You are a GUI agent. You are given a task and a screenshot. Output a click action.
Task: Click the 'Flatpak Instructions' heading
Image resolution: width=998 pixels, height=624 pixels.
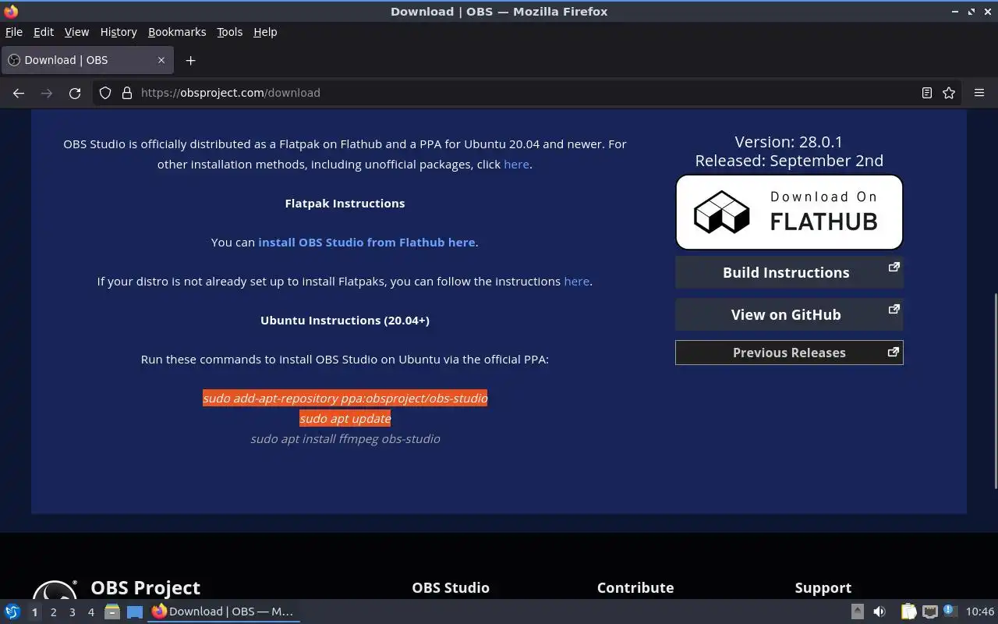pos(345,203)
